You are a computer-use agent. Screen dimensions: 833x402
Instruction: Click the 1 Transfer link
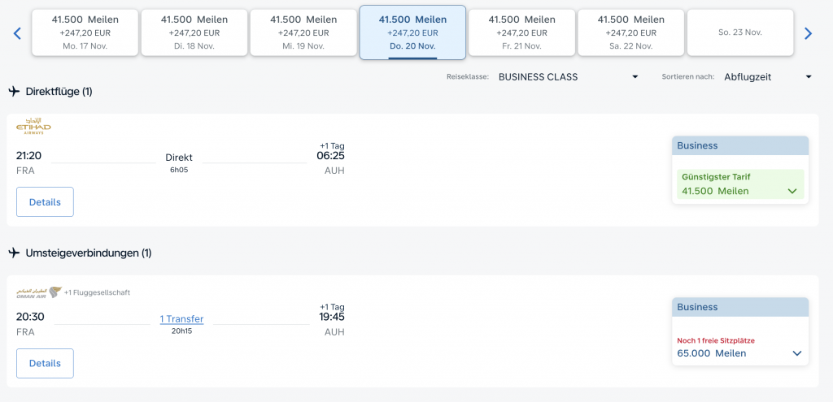click(x=181, y=319)
